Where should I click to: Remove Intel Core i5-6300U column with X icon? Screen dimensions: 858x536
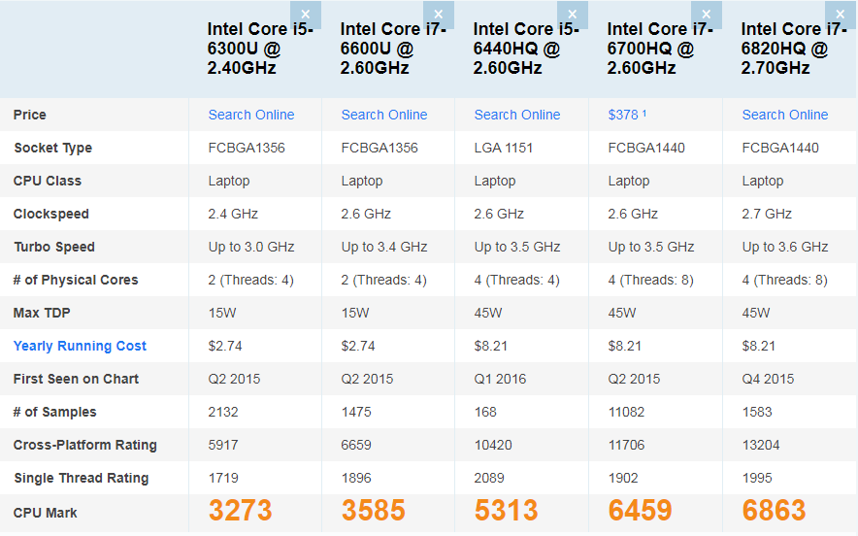[305, 15]
